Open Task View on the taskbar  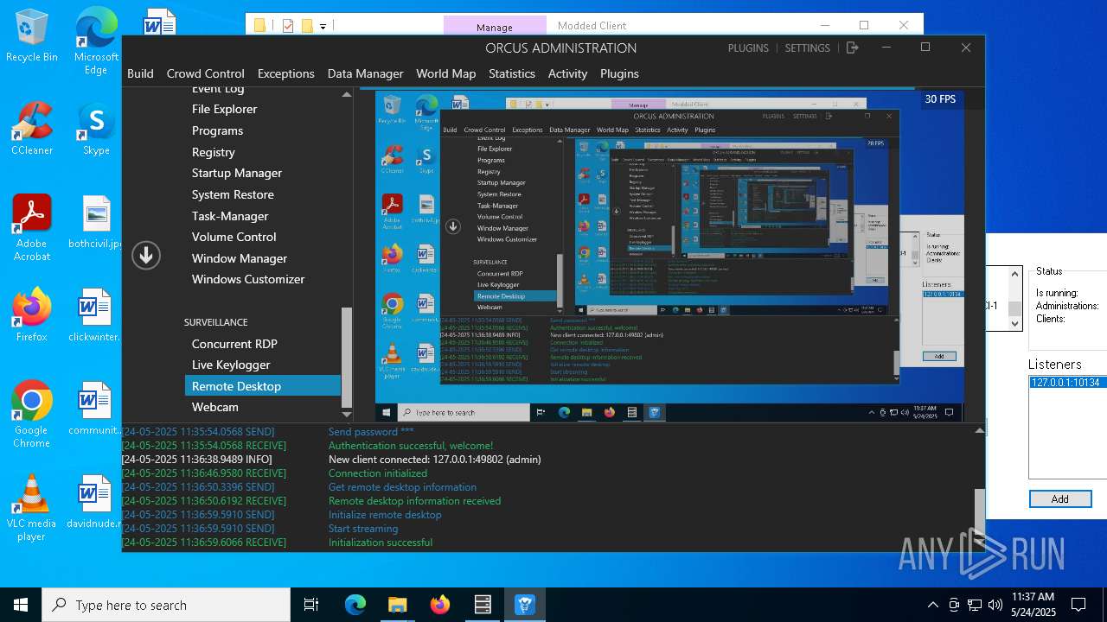coord(311,605)
